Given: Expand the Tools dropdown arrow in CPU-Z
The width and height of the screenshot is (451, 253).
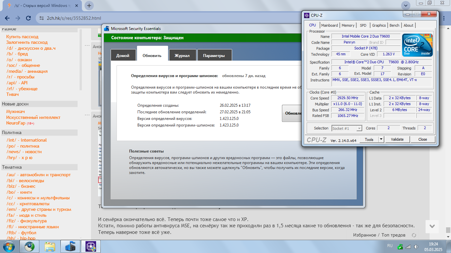Looking at the screenshot, I should [381, 139].
